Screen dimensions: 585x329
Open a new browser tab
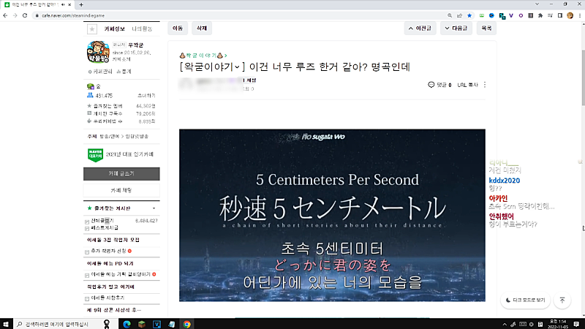(x=81, y=5)
